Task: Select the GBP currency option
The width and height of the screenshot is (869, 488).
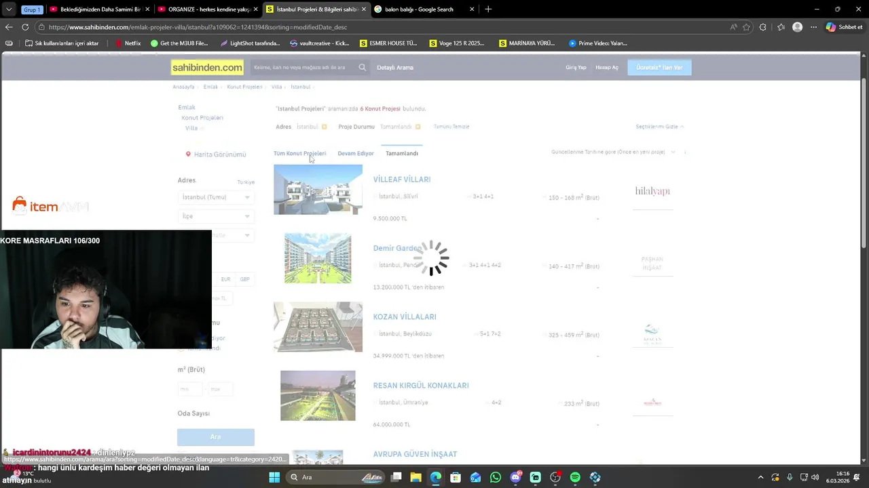Action: 244,279
